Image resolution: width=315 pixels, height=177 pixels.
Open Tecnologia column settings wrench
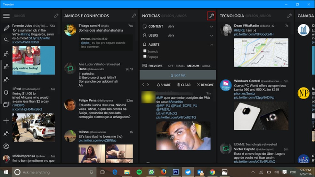coord(289,16)
